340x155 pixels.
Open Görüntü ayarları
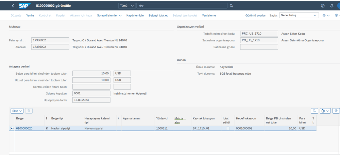click(x=256, y=16)
